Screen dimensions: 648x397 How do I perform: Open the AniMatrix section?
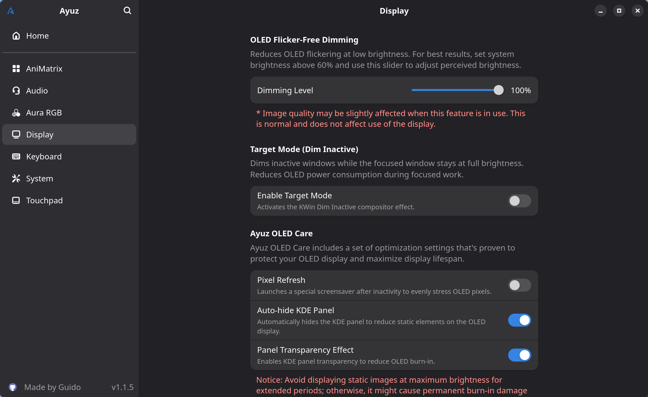[69, 69]
